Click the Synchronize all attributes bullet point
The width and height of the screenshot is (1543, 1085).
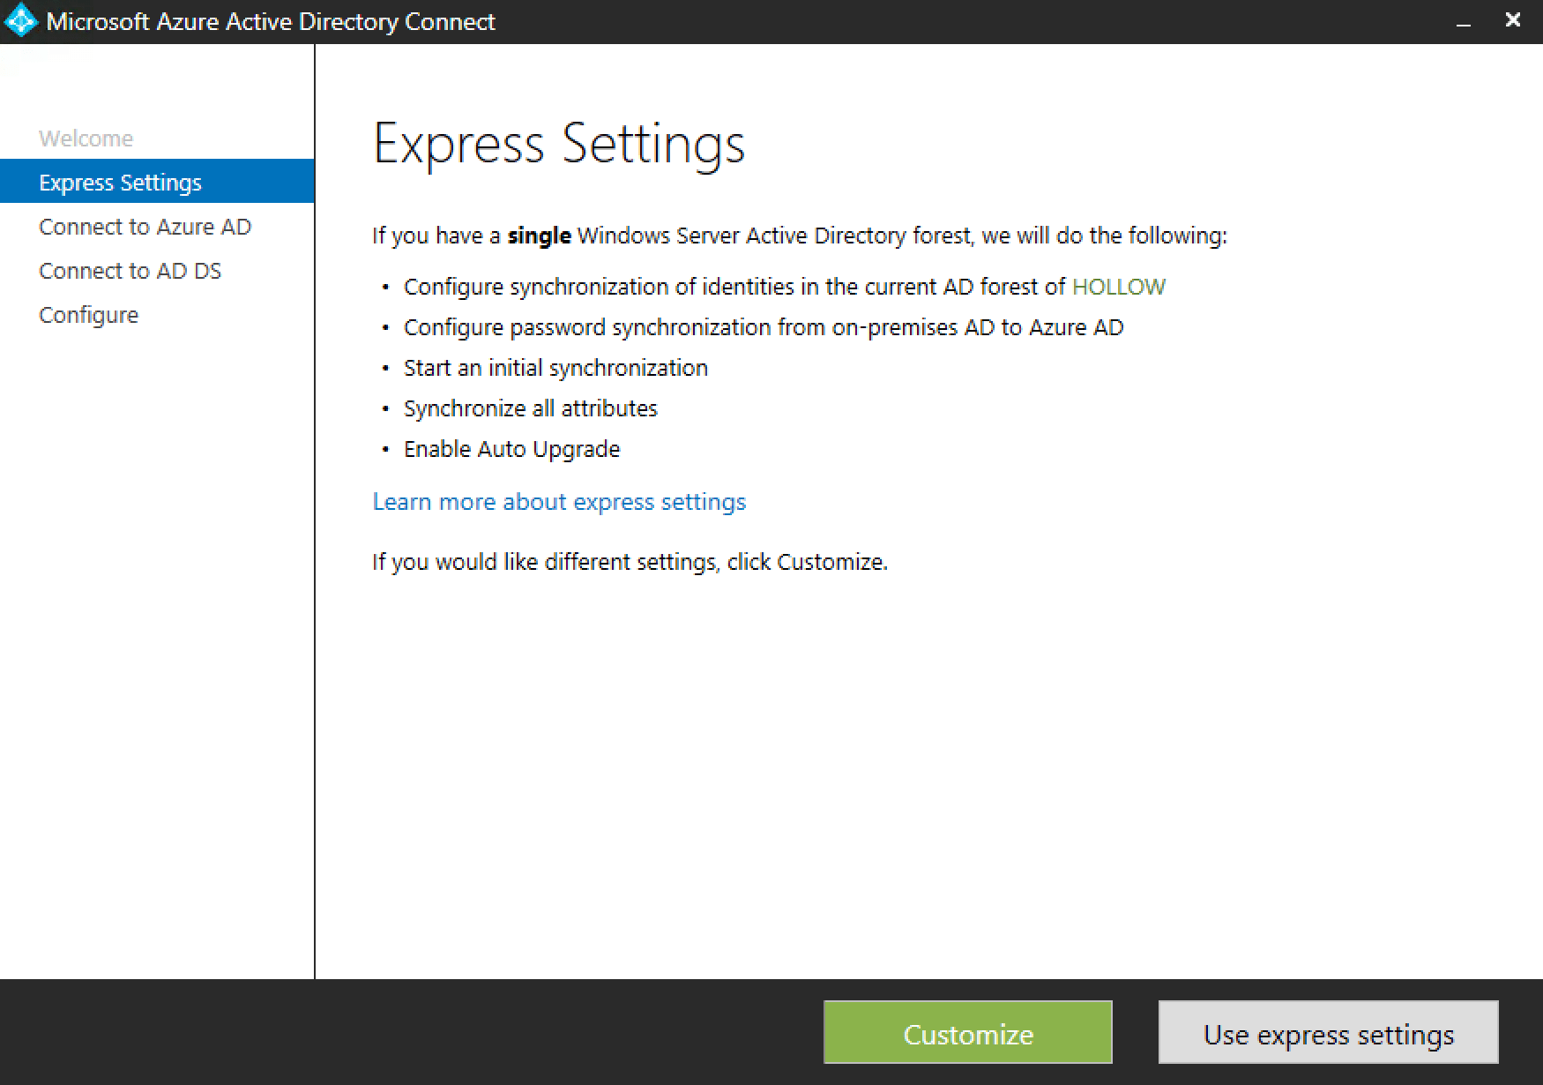tap(530, 408)
